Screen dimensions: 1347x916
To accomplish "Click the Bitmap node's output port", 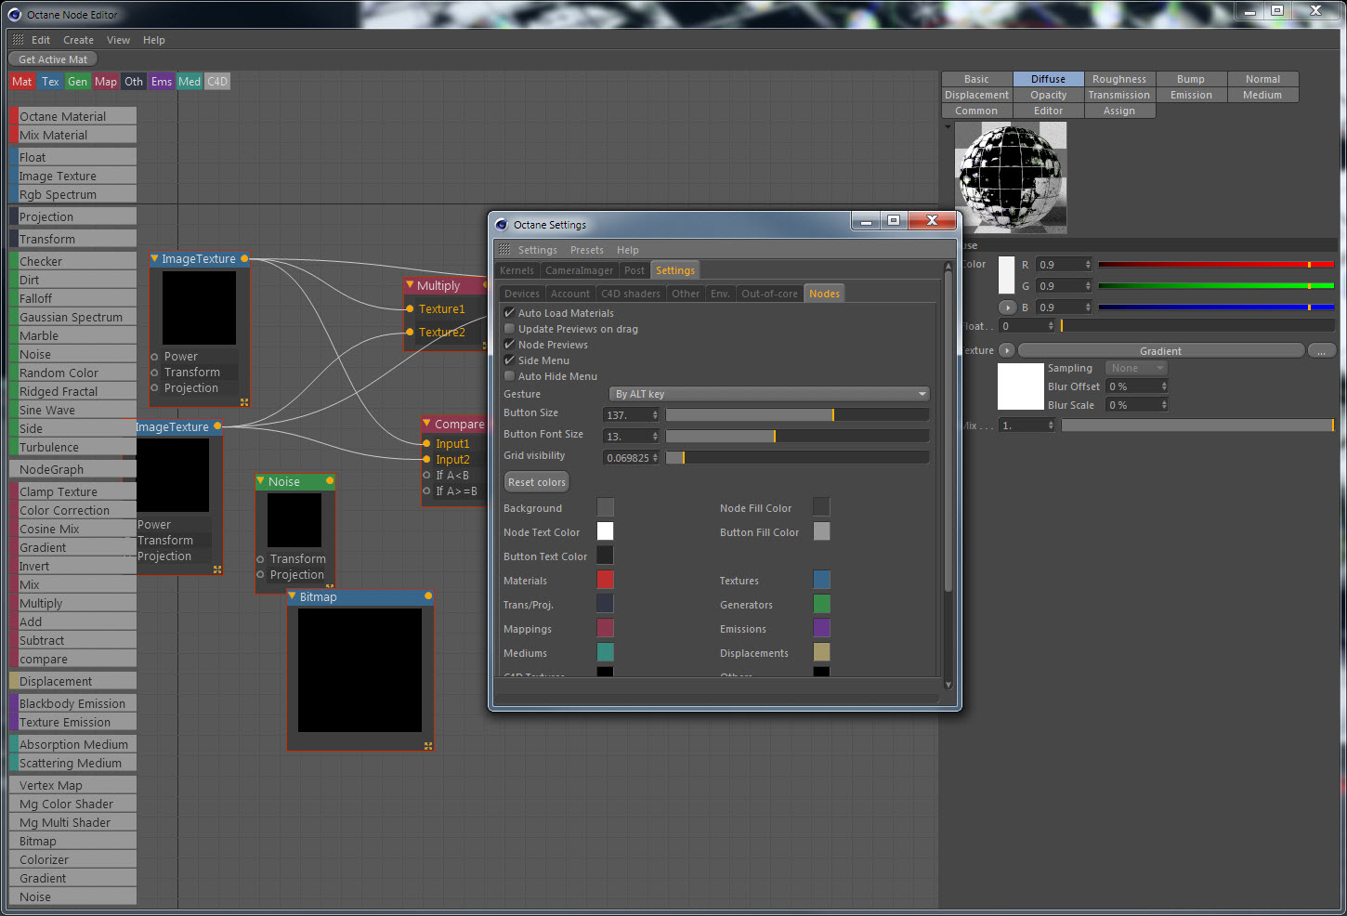I will coord(428,595).
